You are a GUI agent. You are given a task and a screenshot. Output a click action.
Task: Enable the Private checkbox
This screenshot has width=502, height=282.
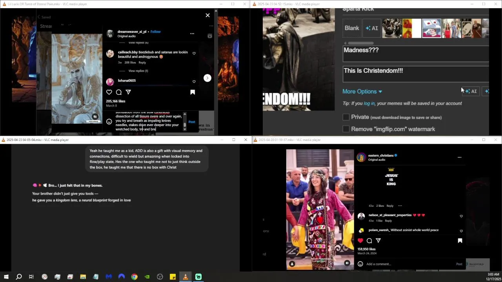click(x=346, y=117)
